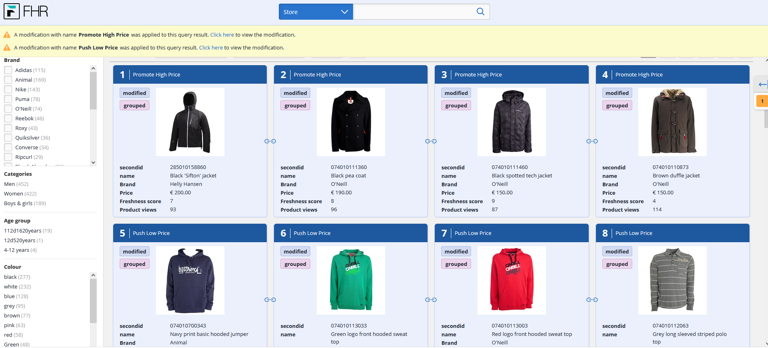Open the Store dropdown
The image size is (768, 348).
[316, 12]
